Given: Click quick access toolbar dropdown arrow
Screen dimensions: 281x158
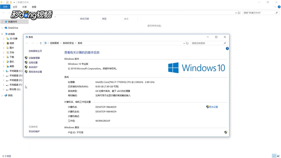Looking at the screenshot, I should coord(14,2).
